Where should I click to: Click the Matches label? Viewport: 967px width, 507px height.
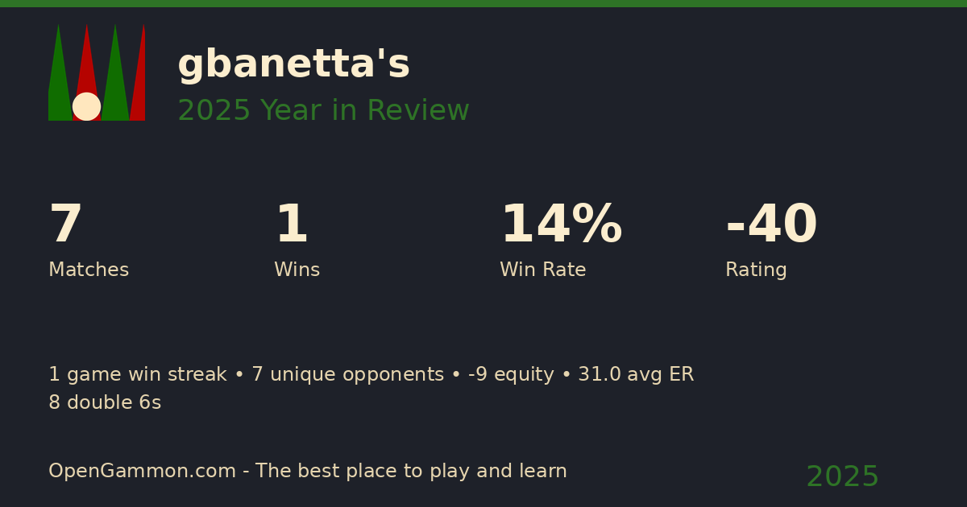pos(89,270)
